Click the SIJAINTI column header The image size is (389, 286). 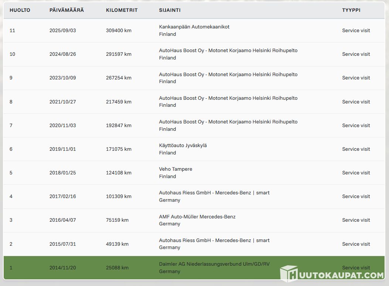click(x=170, y=10)
